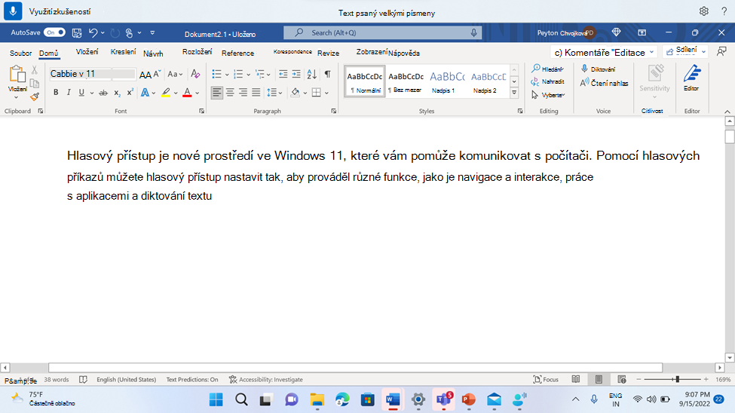Apply yellow text highlight color
The height and width of the screenshot is (413, 735).
[x=166, y=93]
